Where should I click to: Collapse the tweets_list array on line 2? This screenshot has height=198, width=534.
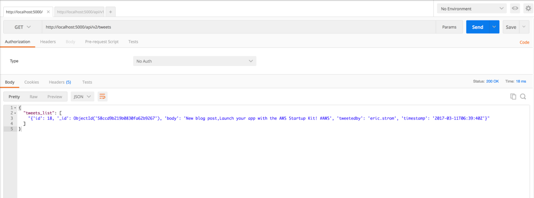[15, 113]
